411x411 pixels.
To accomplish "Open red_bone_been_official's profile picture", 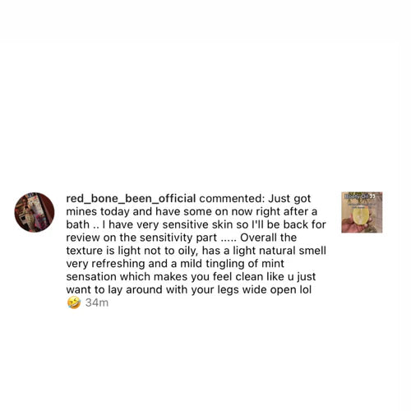I will pyautogui.click(x=35, y=212).
